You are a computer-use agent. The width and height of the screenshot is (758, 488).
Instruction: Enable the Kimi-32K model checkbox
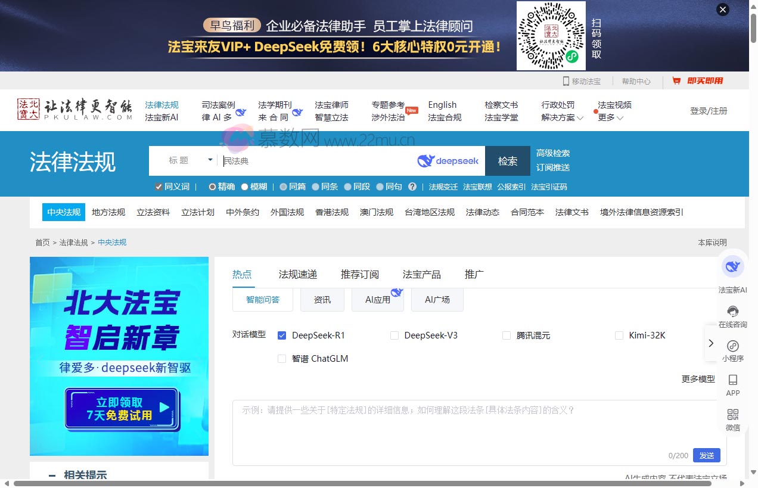click(x=619, y=335)
